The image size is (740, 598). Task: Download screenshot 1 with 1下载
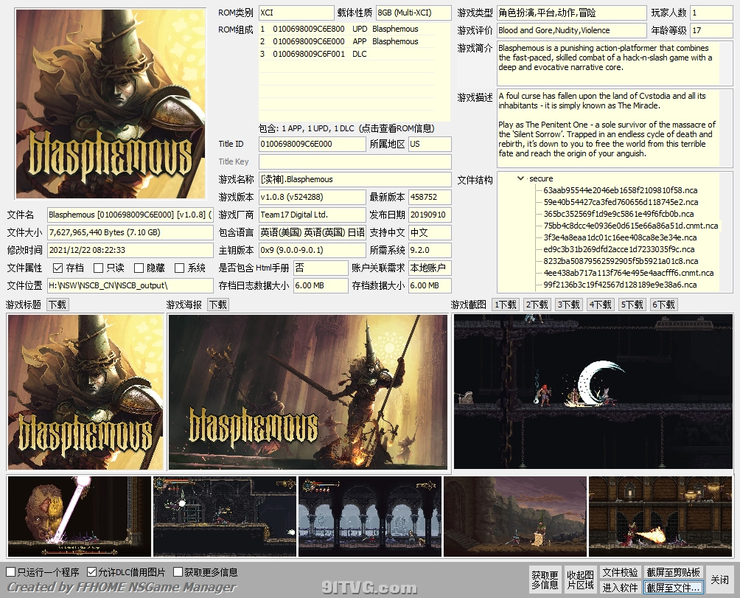(x=505, y=305)
